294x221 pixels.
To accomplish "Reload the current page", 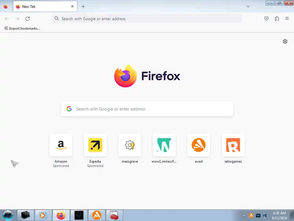I will [28, 19].
